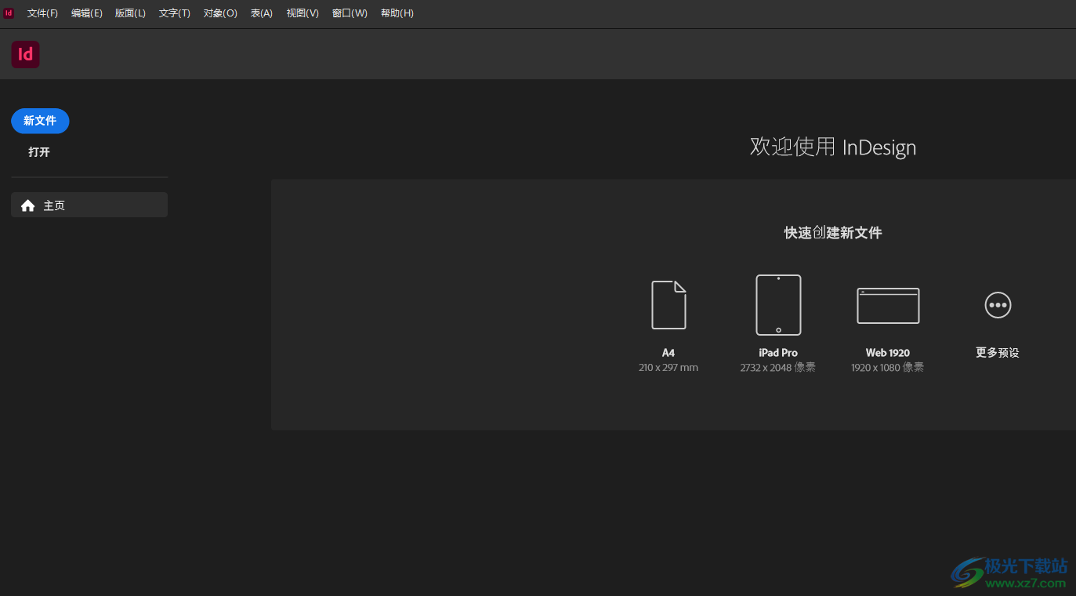
Task: Click the InDesign Id logo icon
Action: click(25, 54)
